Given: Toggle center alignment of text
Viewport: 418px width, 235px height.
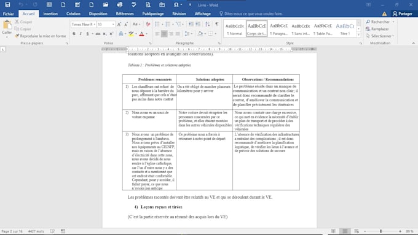Looking at the screenshot, I should [x=164, y=34].
